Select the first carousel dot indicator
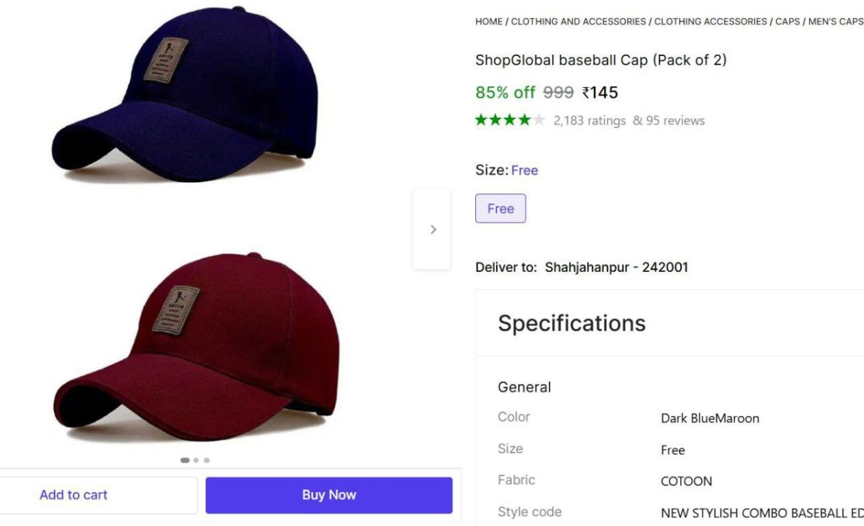 tap(185, 460)
